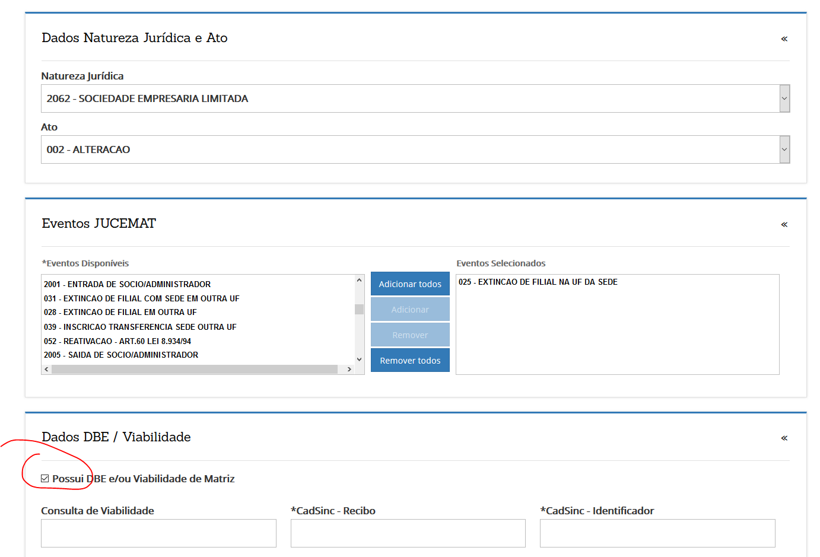Collapse the Dados DBE / Viabilidade panel
The image size is (820, 557).
pyautogui.click(x=784, y=438)
